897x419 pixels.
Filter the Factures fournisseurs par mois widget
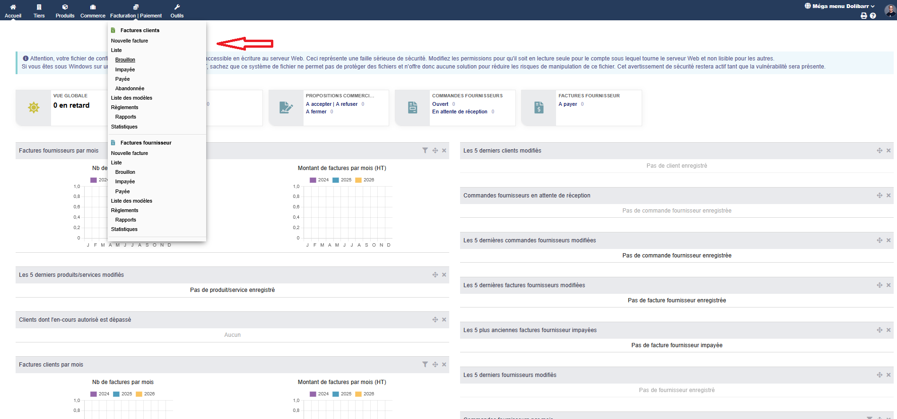(425, 150)
